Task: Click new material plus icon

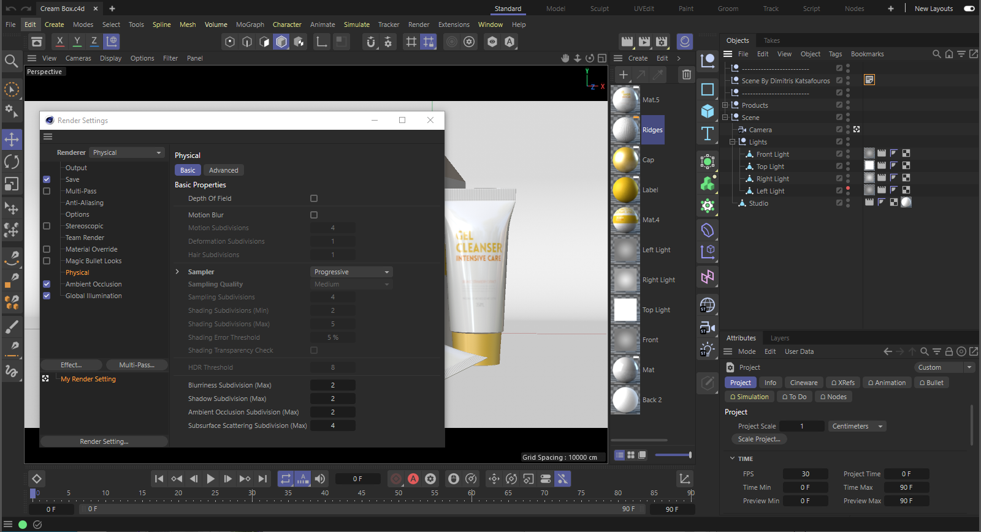Action: click(x=623, y=75)
